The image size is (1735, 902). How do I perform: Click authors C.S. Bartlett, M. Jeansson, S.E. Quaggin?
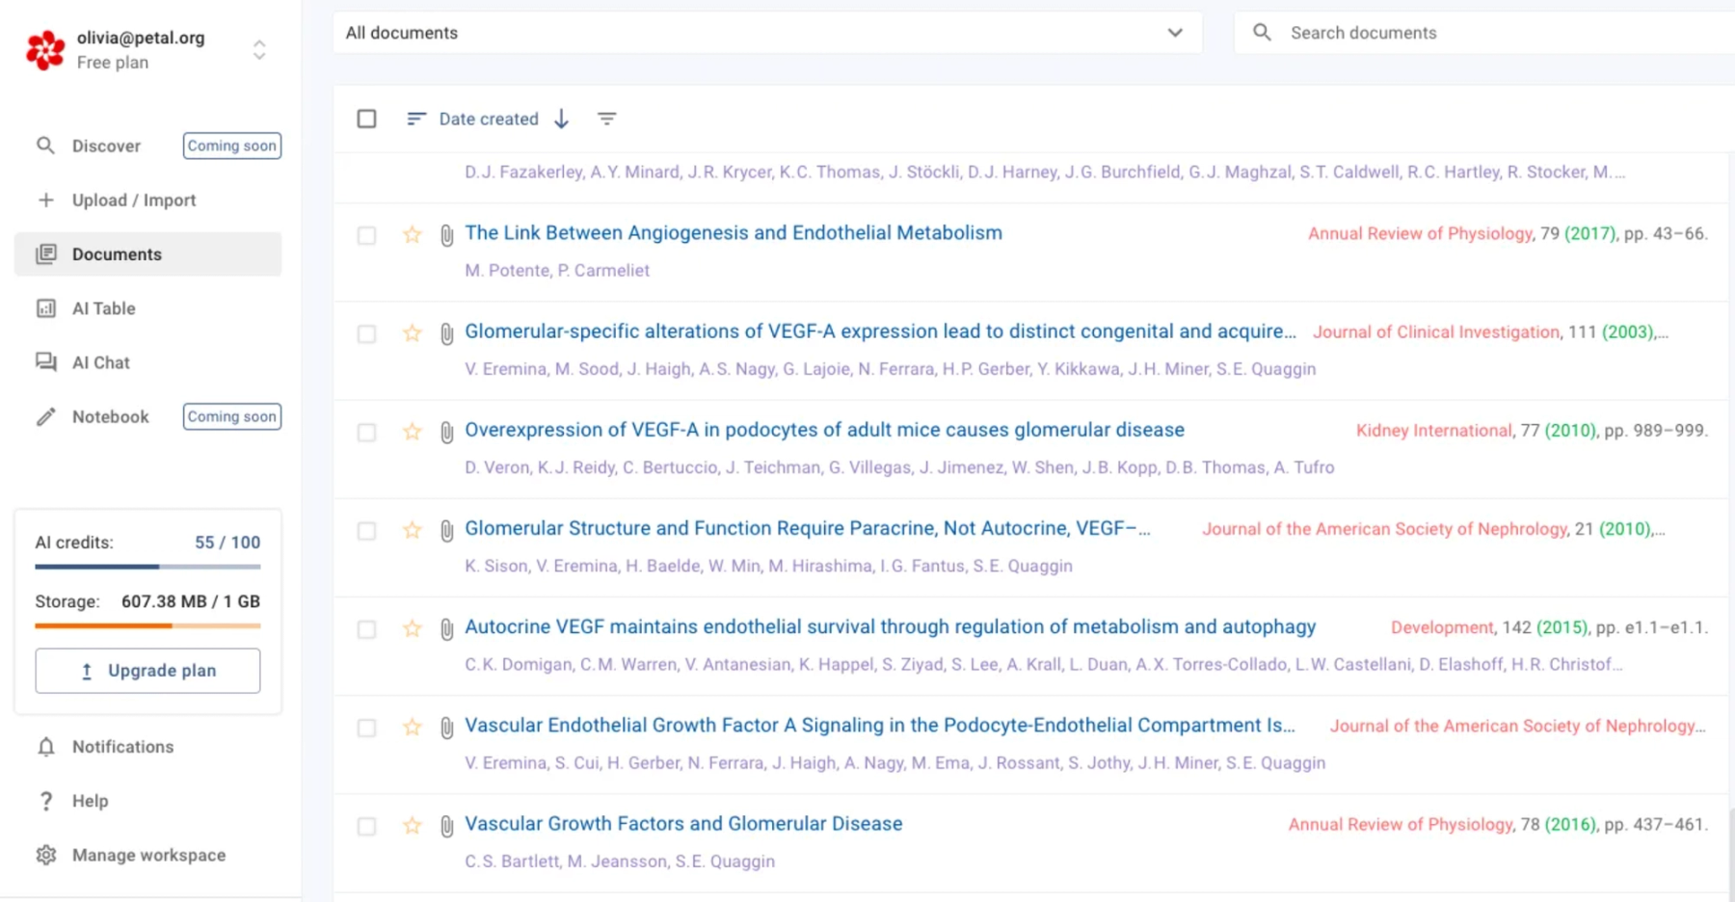click(x=620, y=862)
